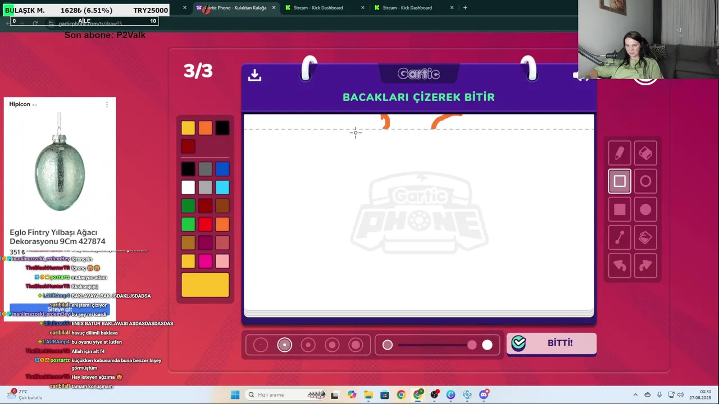Pick the light pink color swatch

pos(222,261)
